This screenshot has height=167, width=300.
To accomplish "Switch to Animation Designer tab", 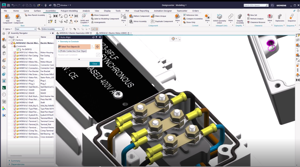I will [163, 11].
